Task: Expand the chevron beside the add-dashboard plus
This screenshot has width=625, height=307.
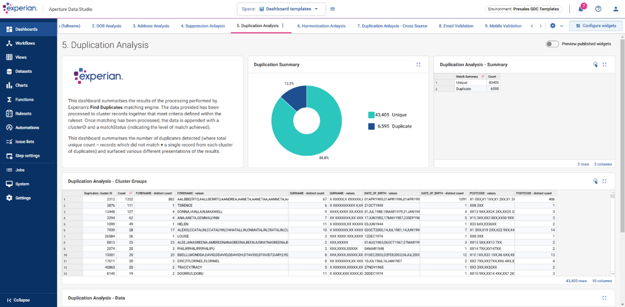Action: pyautogui.click(x=561, y=26)
